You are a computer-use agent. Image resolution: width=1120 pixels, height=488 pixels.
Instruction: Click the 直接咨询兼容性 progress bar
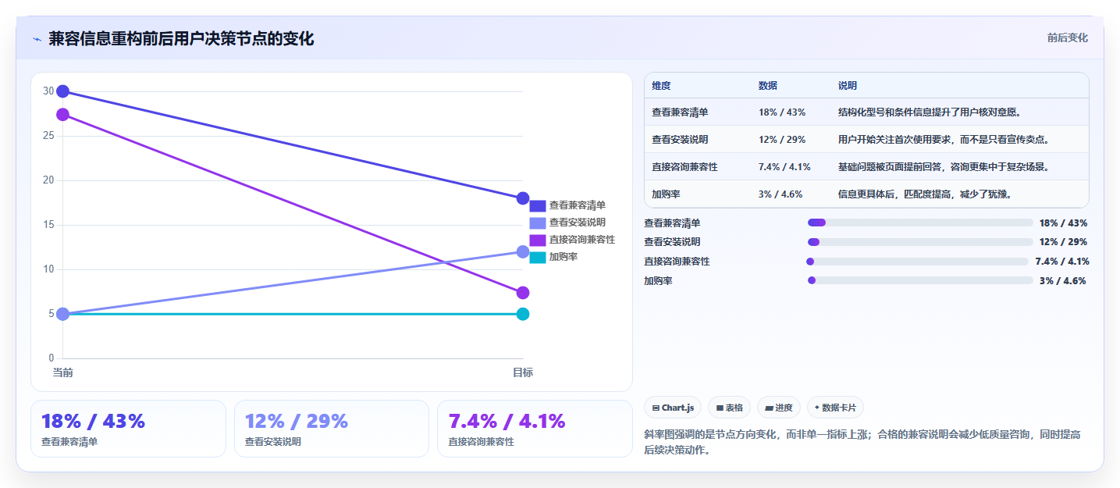pyautogui.click(x=917, y=262)
